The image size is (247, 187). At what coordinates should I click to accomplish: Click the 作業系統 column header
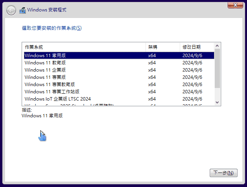pyautogui.click(x=84, y=47)
